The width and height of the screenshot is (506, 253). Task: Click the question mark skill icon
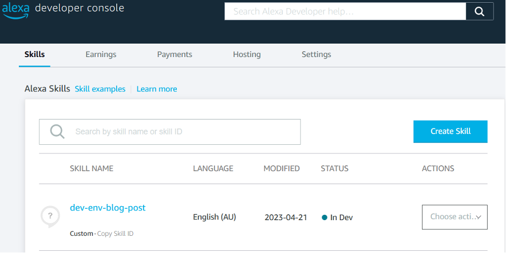50,216
